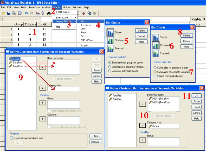Select Summaries of separate variables in right Bar Charts dialog
The height and width of the screenshot is (151, 206).
pos(155,72)
